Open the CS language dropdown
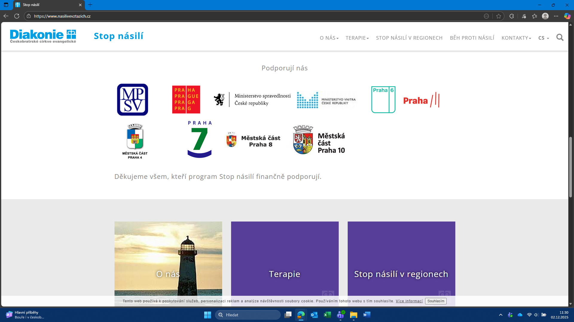Image resolution: width=574 pixels, height=322 pixels. click(543, 38)
